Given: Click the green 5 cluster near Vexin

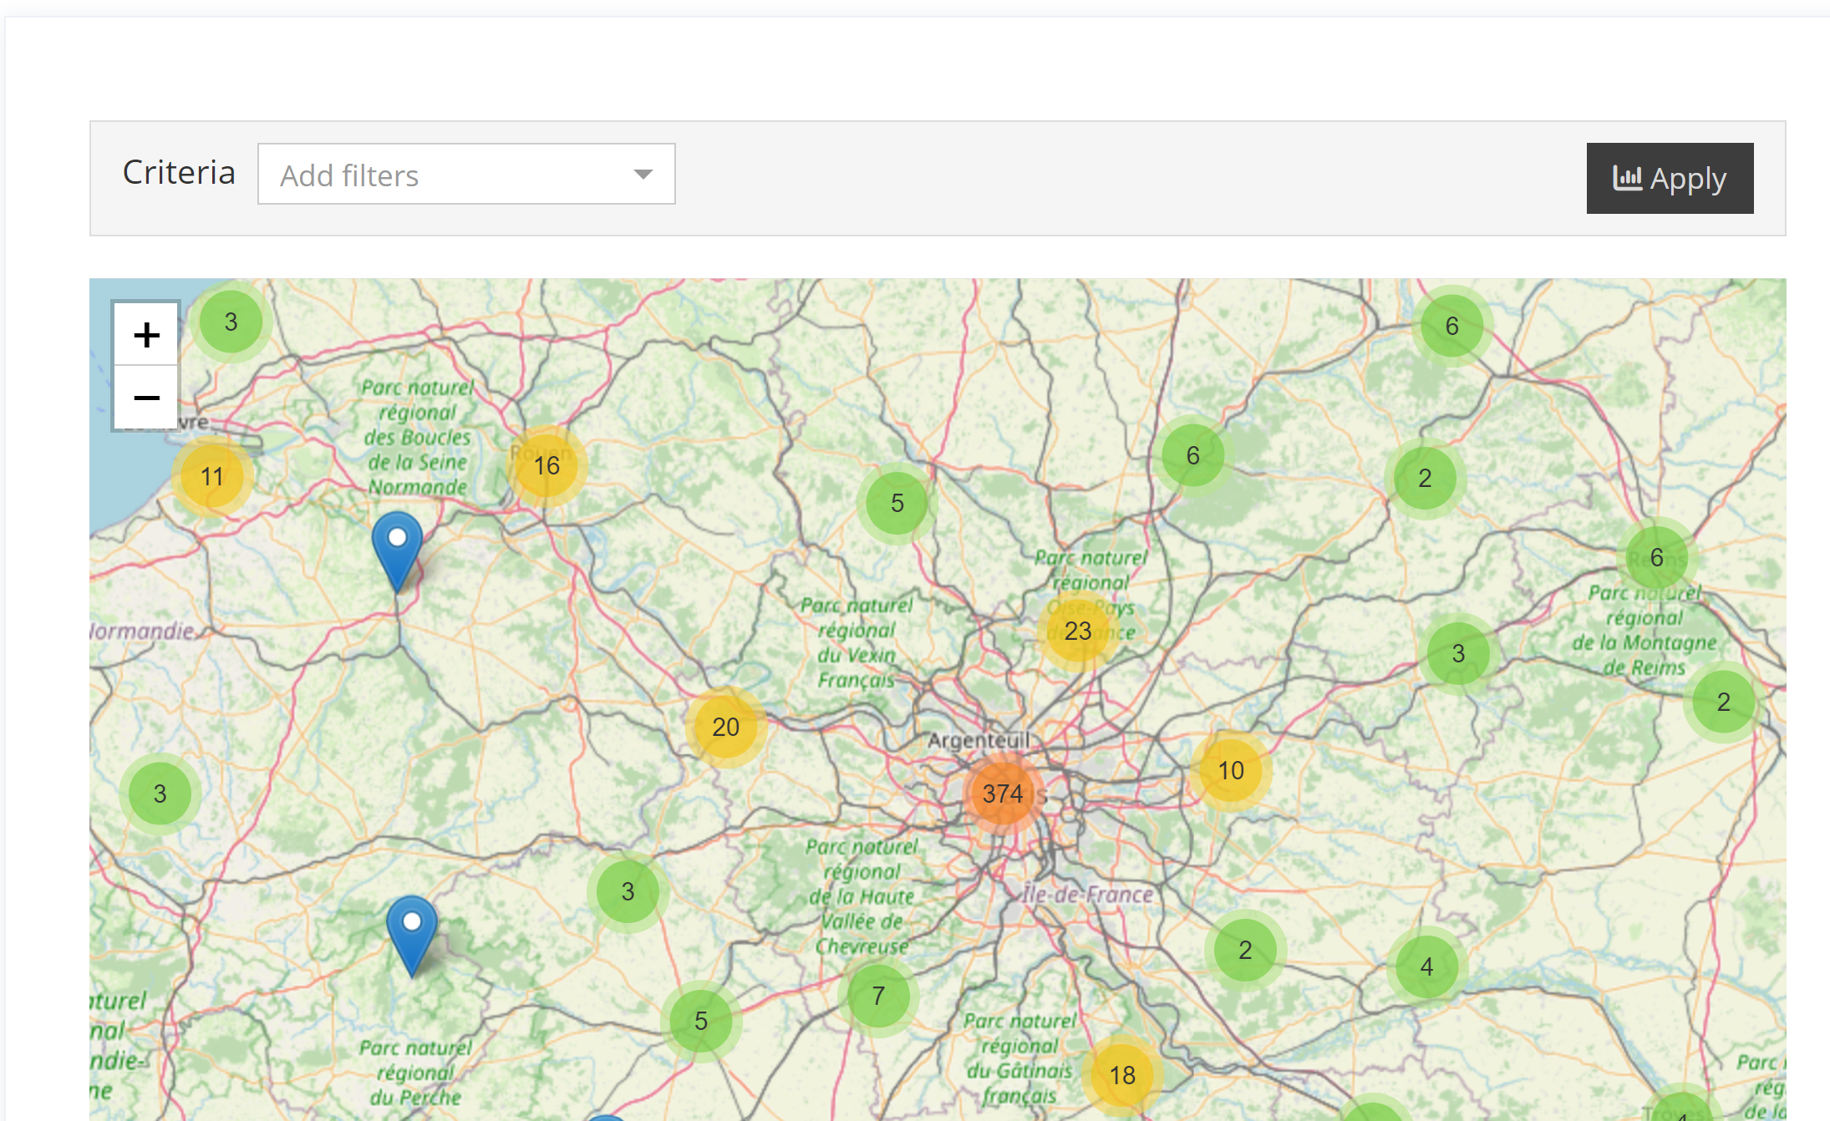Looking at the screenshot, I should tap(897, 504).
